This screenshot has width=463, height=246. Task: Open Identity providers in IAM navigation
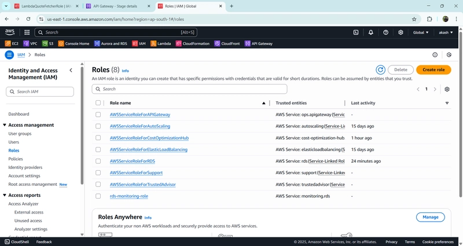point(25,167)
